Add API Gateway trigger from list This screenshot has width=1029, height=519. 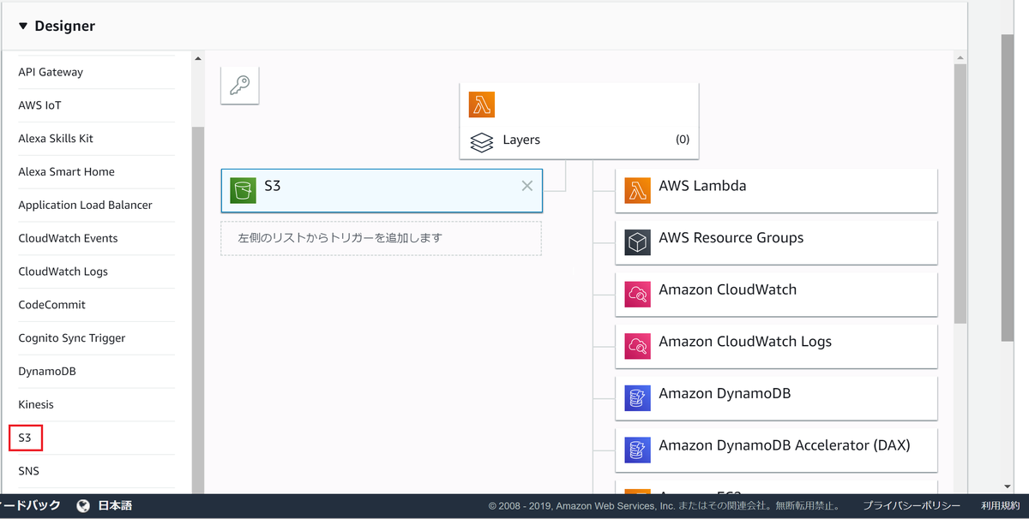point(51,73)
